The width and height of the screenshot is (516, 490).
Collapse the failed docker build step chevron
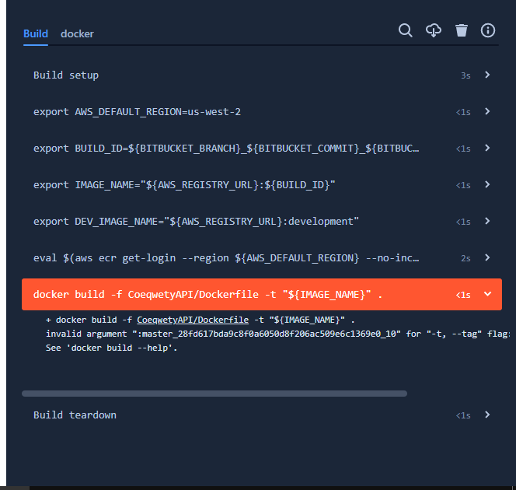tap(487, 294)
